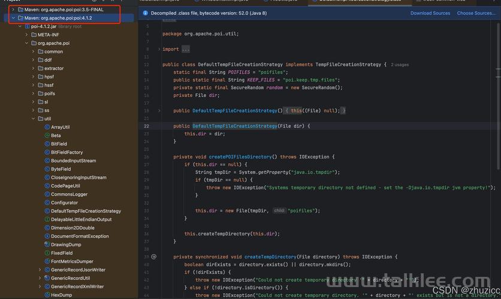Click the ByteField class icon

[47, 169]
